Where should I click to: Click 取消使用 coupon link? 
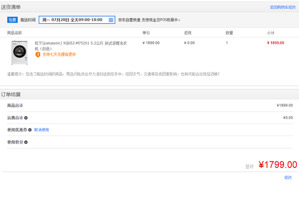(x=41, y=130)
